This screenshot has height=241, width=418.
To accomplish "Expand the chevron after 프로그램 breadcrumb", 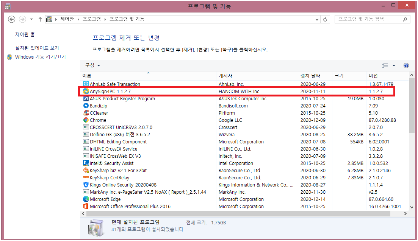I will [105, 19].
